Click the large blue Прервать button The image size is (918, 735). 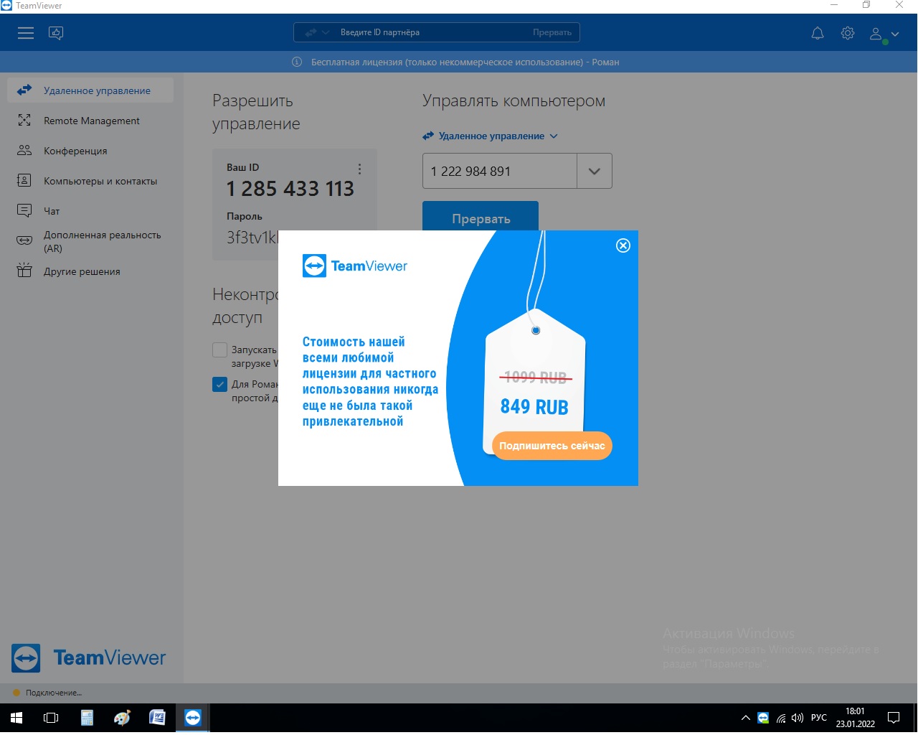click(x=481, y=216)
